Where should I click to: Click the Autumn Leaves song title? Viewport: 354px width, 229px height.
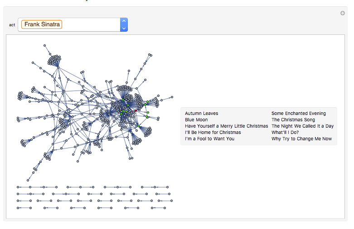(x=202, y=114)
